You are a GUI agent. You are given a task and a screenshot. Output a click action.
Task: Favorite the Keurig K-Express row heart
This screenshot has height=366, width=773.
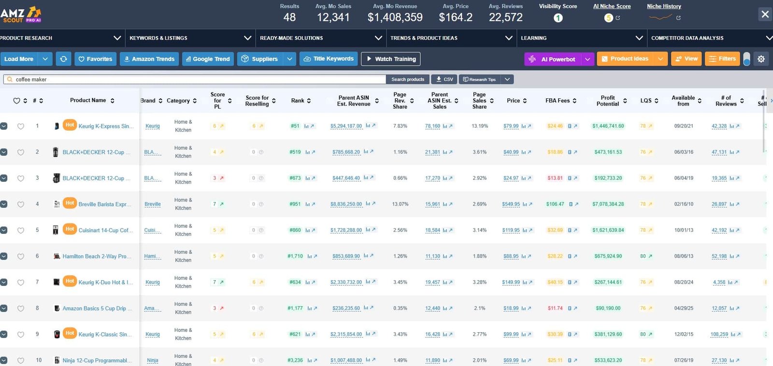(21, 126)
